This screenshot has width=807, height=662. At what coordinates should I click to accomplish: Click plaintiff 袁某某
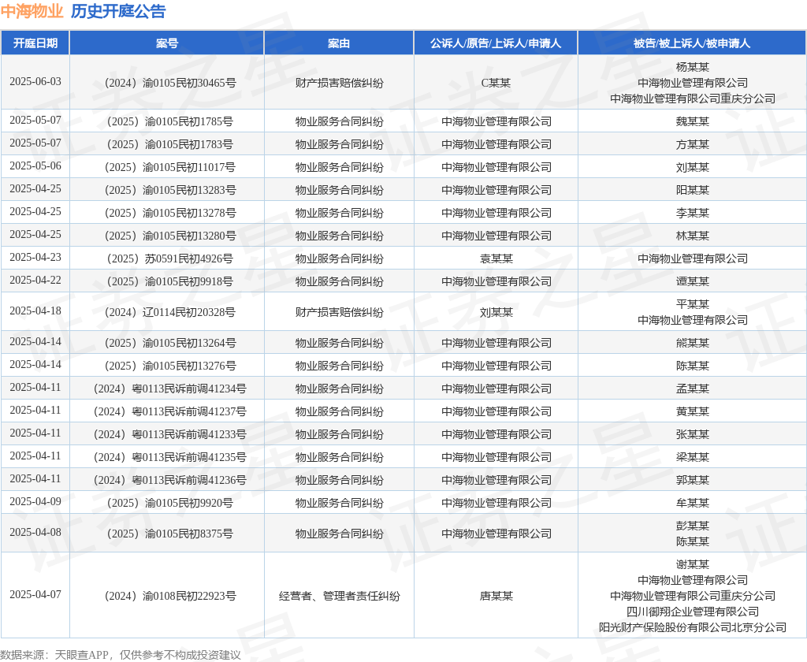tap(496, 258)
